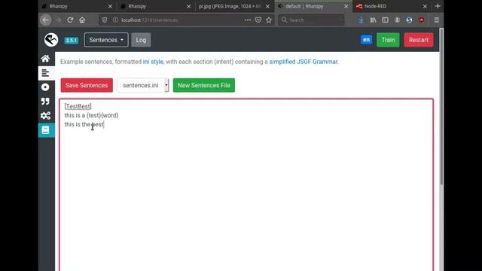
Task: Click the red extension icon in toolbar
Action: coord(422,20)
